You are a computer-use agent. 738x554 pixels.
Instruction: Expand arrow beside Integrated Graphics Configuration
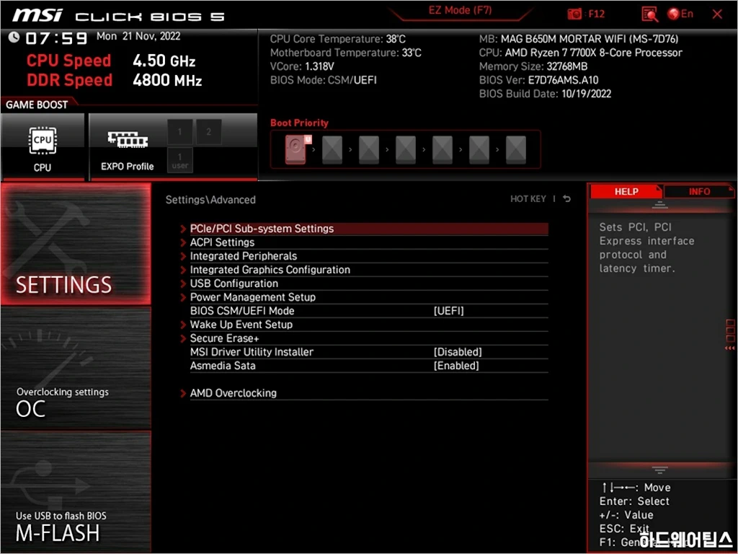click(183, 270)
